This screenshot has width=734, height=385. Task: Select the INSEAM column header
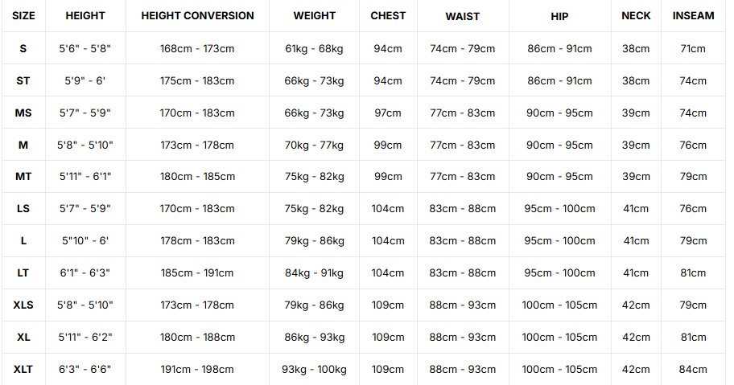(x=693, y=16)
